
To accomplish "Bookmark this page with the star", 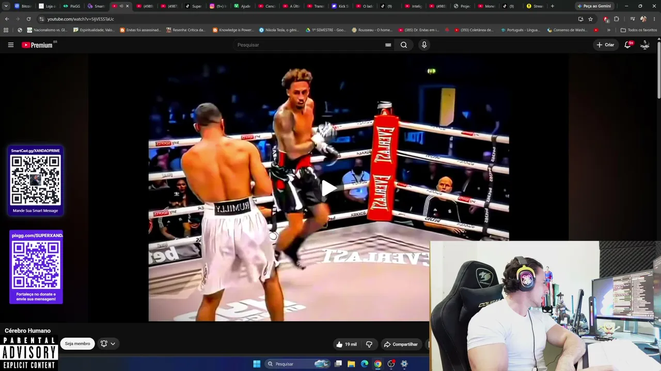I will (x=590, y=19).
